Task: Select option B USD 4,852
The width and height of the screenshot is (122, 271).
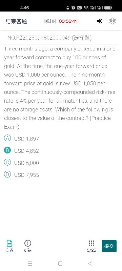Action: [21, 151]
